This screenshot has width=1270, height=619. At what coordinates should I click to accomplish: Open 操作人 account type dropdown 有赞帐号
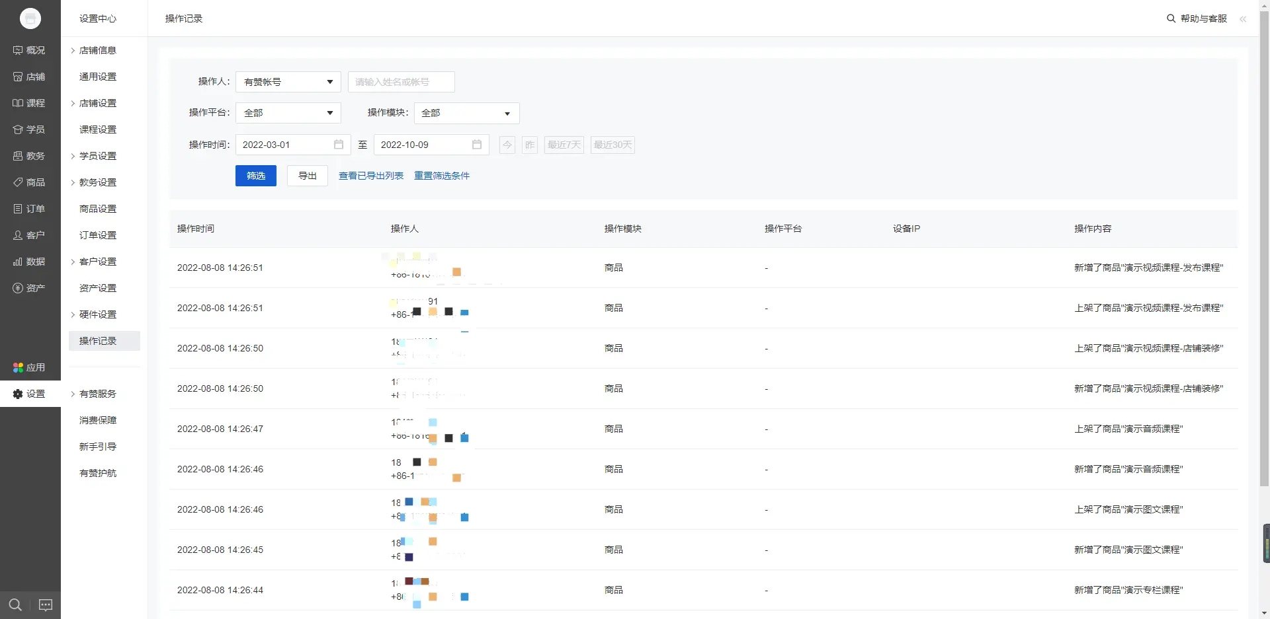coord(288,82)
